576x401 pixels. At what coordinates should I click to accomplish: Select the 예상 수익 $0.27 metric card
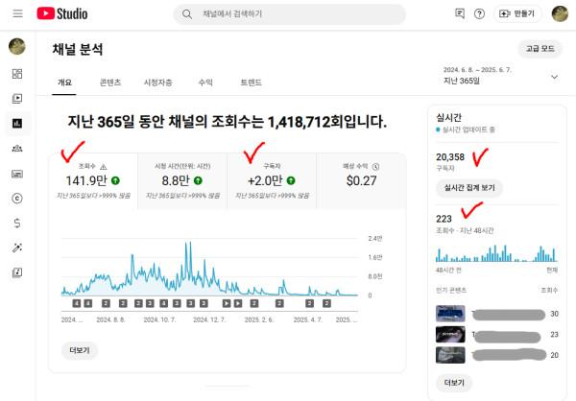click(x=361, y=181)
